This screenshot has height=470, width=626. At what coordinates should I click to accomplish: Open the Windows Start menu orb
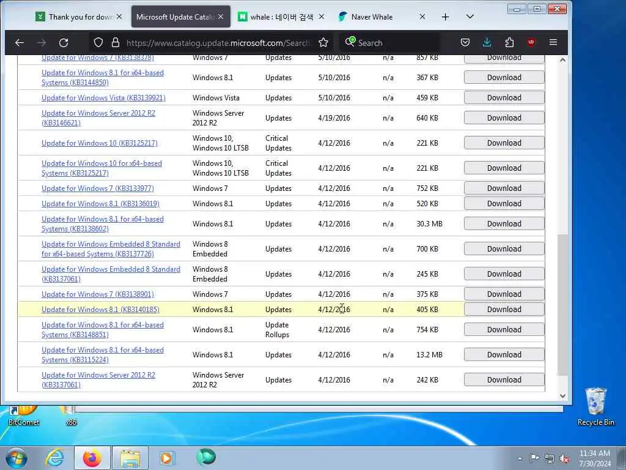17,458
